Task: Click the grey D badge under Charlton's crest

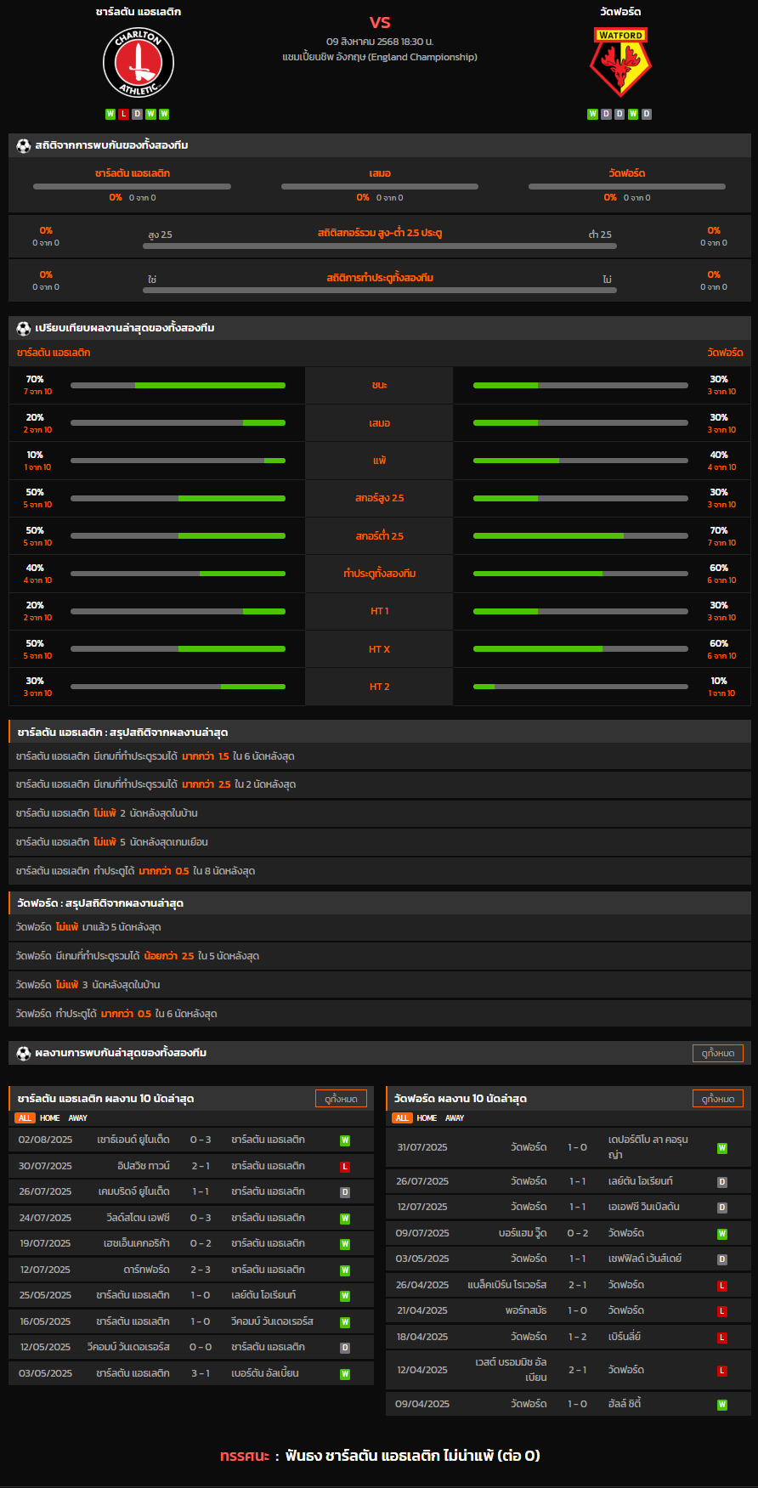Action: [x=138, y=114]
